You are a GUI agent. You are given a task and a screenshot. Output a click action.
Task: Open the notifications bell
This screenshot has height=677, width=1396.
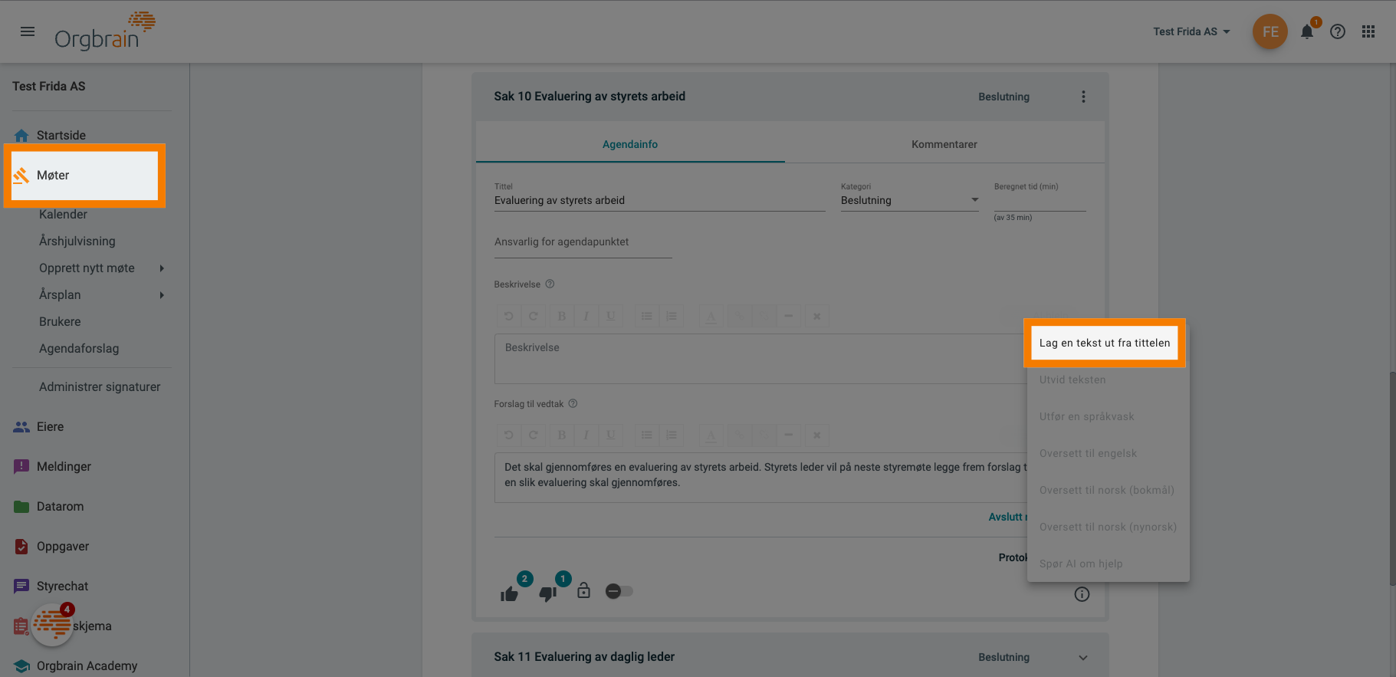1307,31
